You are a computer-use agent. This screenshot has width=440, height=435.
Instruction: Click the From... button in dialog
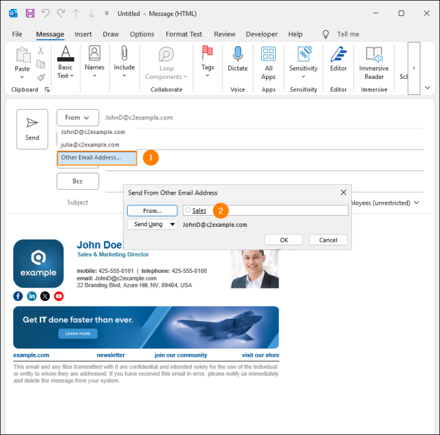(152, 211)
